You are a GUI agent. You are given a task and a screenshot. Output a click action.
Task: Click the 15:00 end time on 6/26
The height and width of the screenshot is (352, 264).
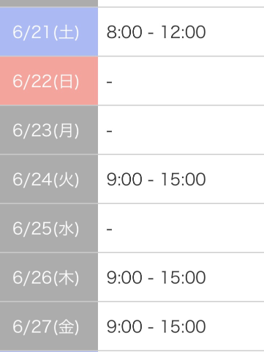tap(184, 278)
